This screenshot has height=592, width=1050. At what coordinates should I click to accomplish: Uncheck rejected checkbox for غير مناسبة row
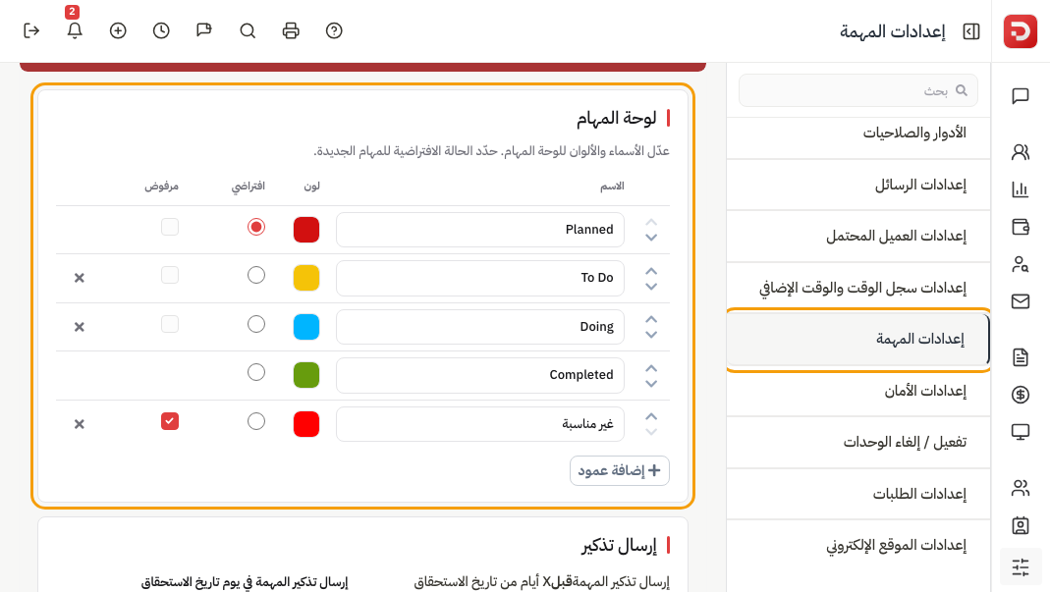tap(169, 421)
